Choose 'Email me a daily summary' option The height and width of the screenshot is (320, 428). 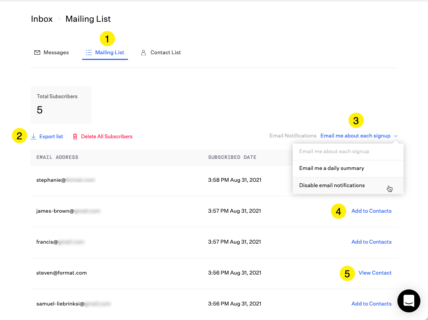coord(348,168)
